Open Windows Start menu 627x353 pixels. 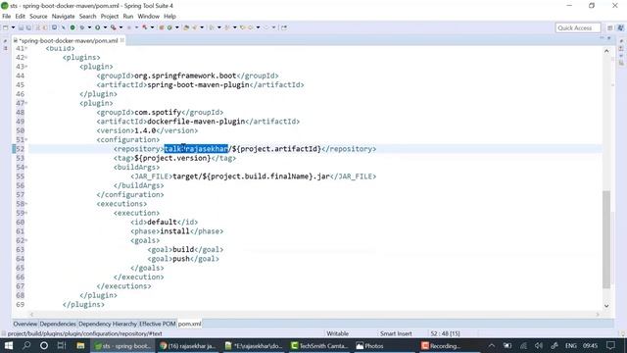click(x=9, y=346)
